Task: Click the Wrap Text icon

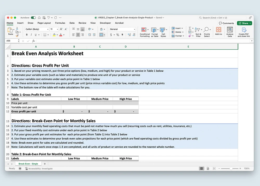Action: tap(101, 29)
